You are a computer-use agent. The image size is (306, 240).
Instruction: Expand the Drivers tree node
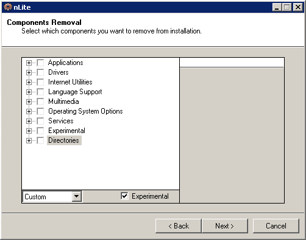click(x=29, y=72)
